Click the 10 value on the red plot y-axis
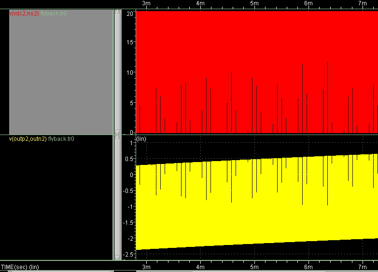 [130, 72]
